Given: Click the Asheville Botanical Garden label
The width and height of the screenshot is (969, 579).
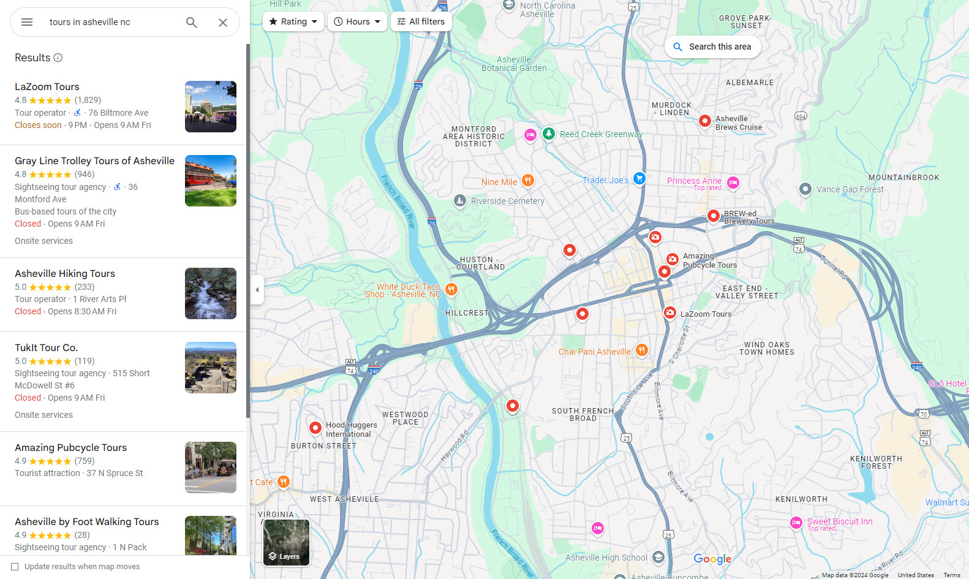Looking at the screenshot, I should tap(514, 64).
